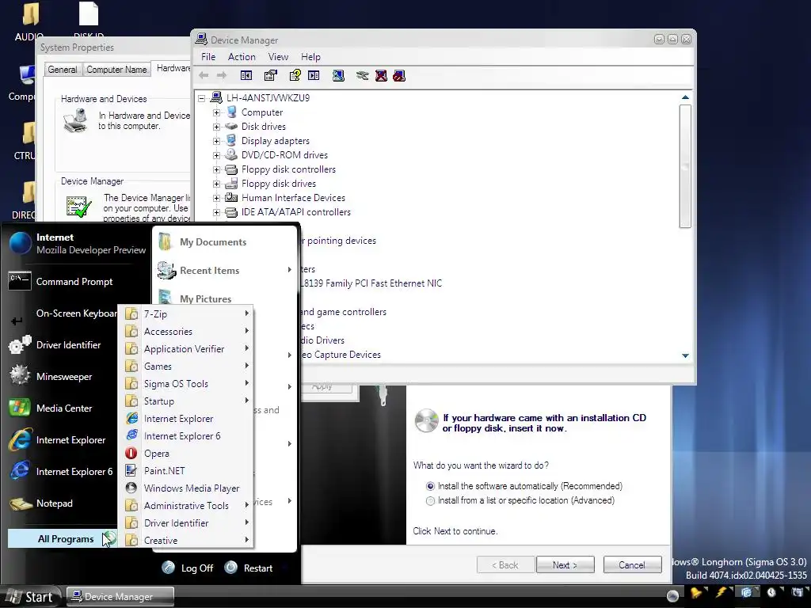Screen dimensions: 811x608
Task: Click Scan for hardware changes toolbar icon
Action: point(338,75)
